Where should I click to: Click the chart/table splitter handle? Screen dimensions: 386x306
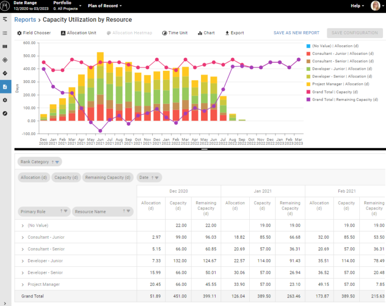click(x=205, y=149)
